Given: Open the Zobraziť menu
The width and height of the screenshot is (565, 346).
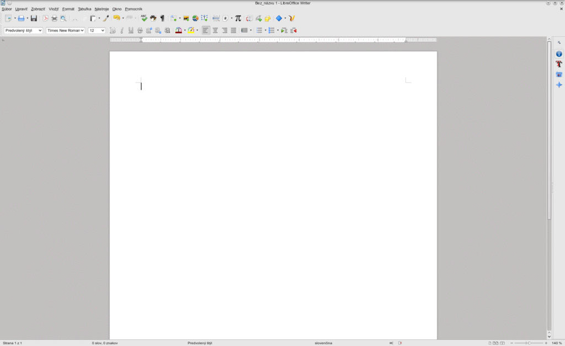Looking at the screenshot, I should (38, 9).
